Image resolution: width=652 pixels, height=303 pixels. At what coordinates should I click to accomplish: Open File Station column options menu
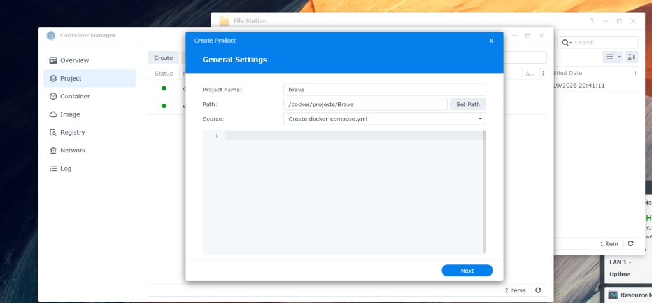pyautogui.click(x=635, y=73)
